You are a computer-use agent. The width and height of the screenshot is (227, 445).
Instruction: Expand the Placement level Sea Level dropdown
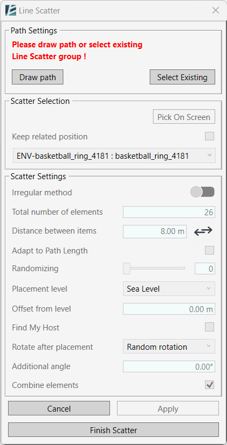click(x=169, y=289)
